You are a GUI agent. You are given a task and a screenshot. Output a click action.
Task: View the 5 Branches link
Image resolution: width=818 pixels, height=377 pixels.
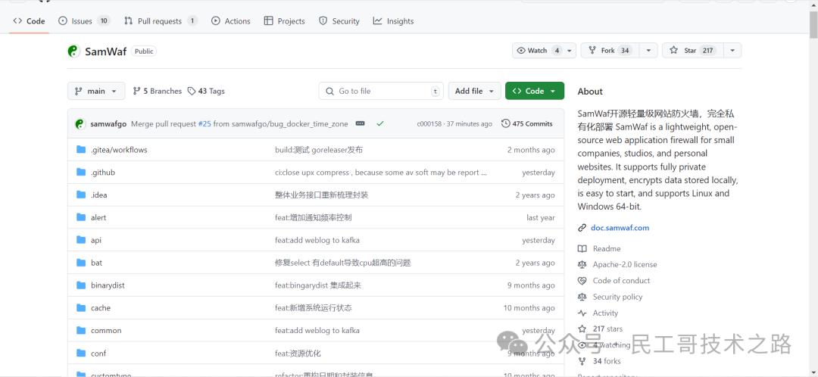157,91
